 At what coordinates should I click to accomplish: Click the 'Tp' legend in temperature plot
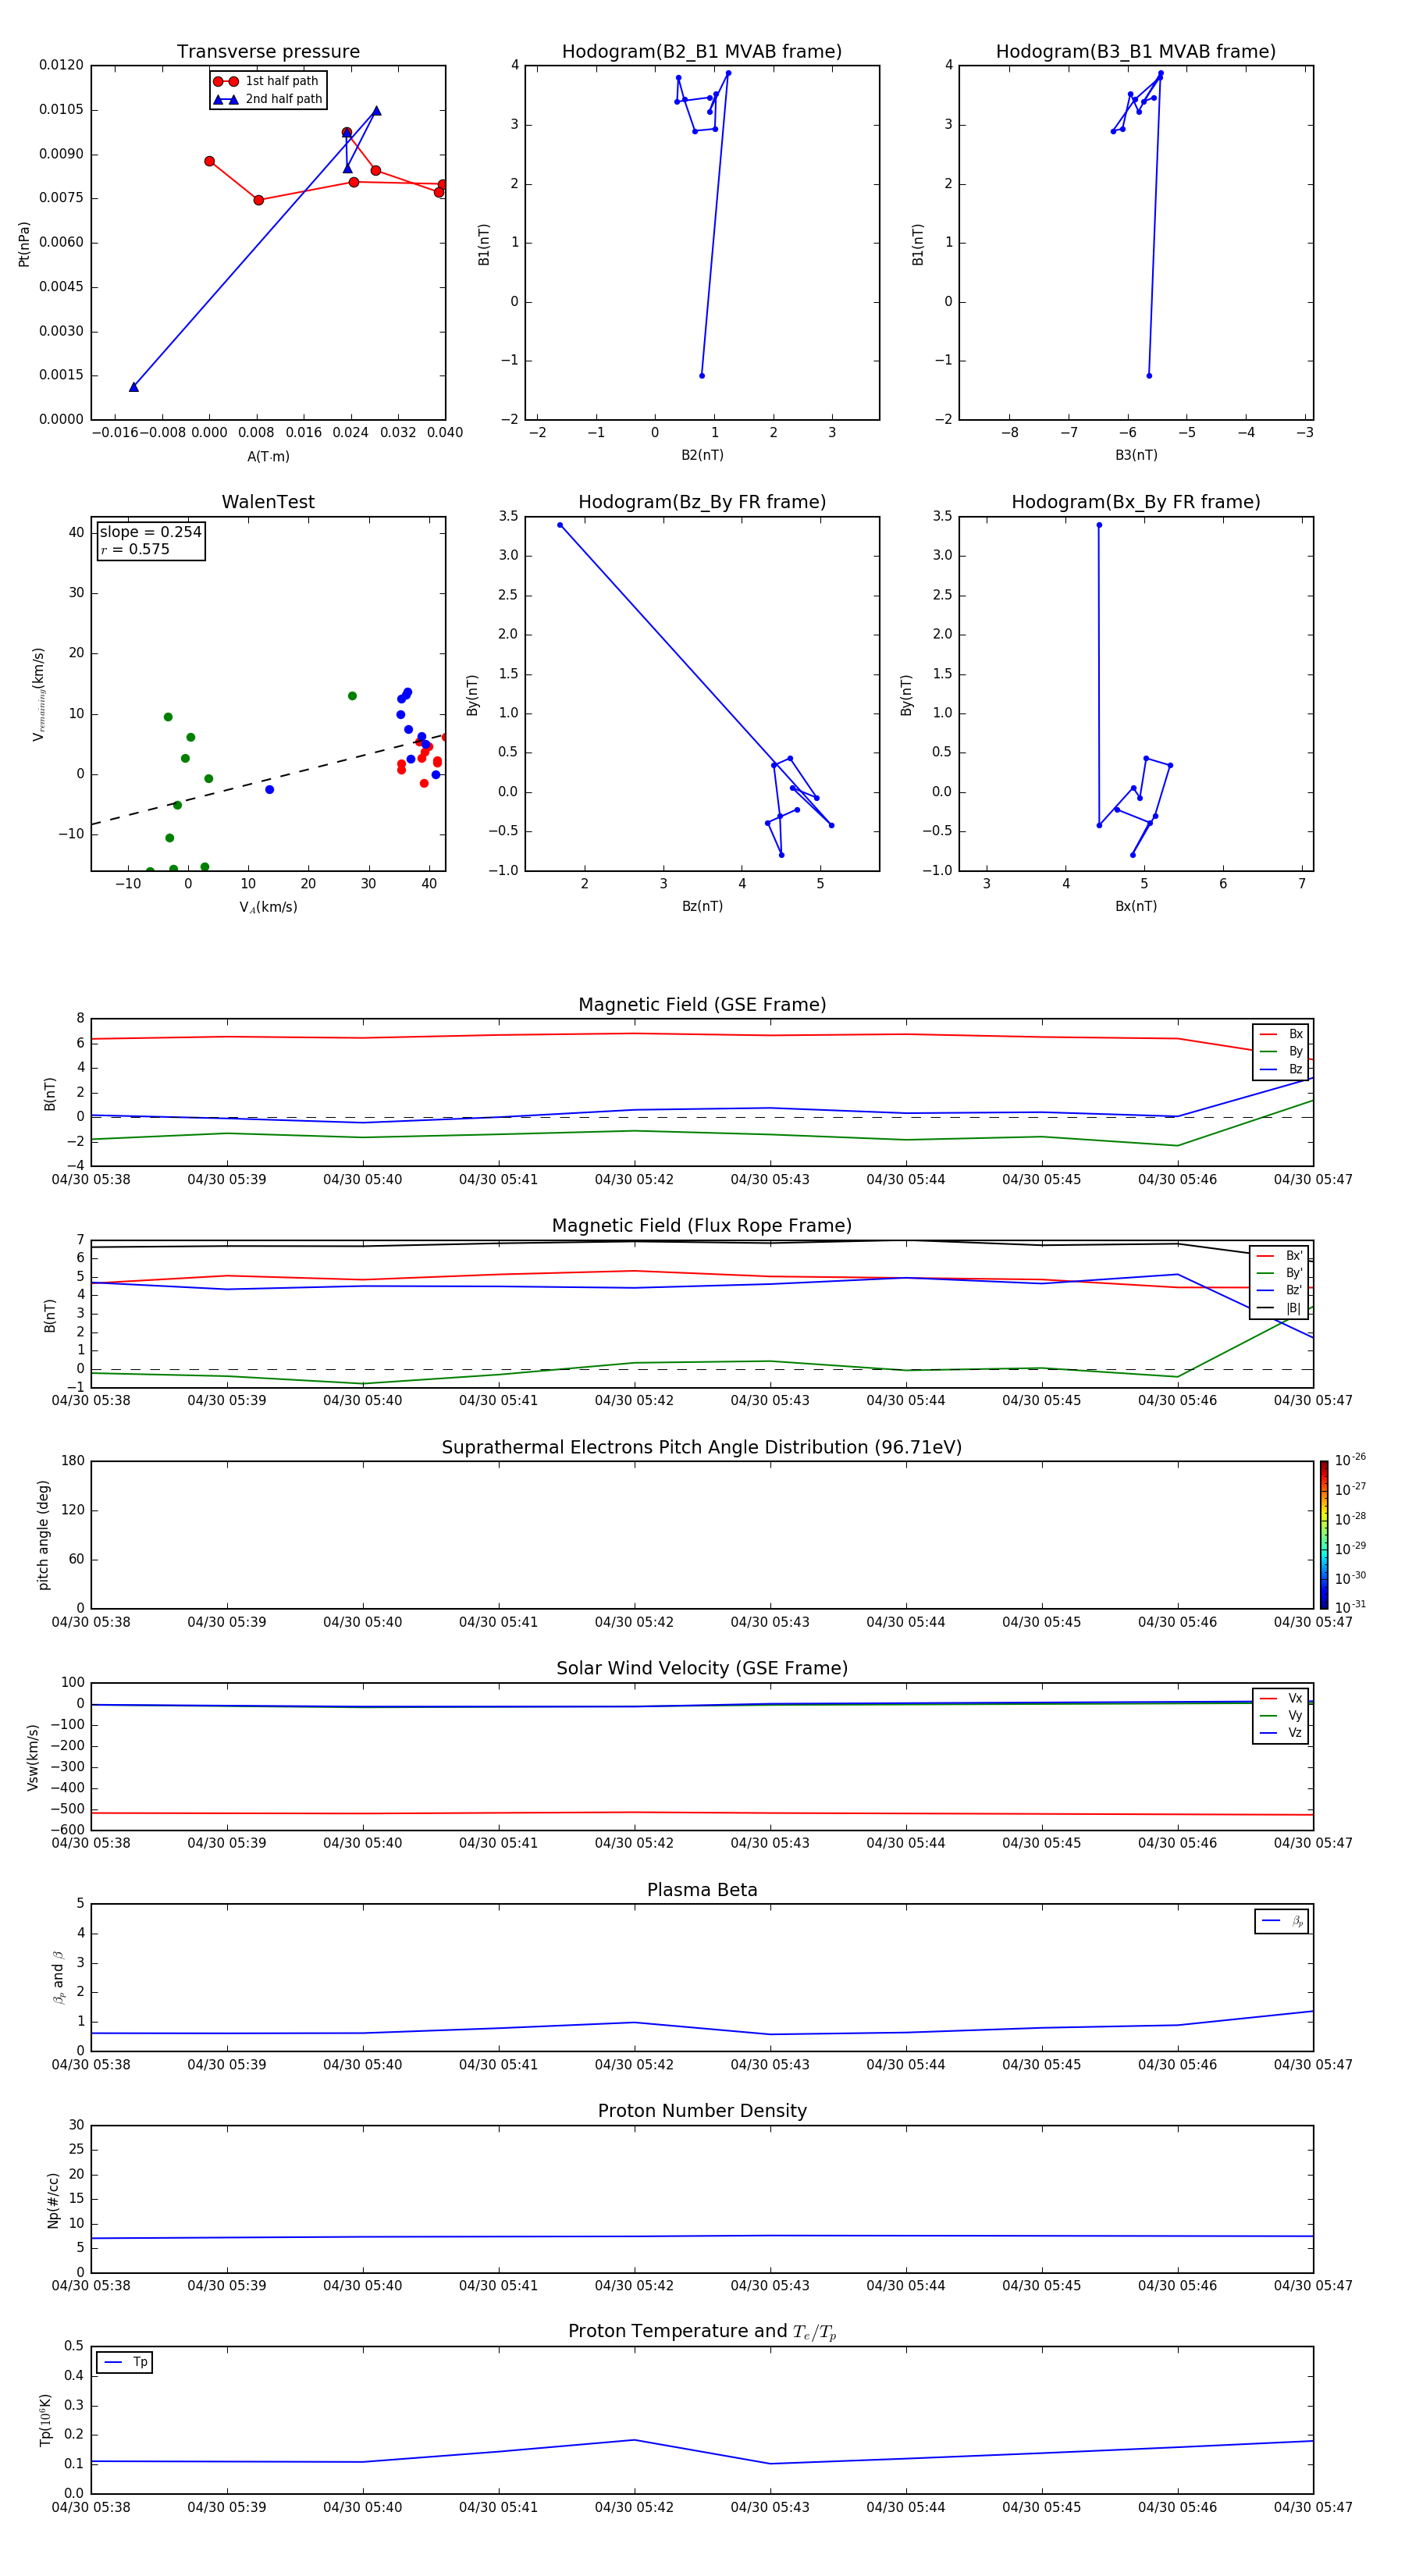pyautogui.click(x=124, y=2362)
